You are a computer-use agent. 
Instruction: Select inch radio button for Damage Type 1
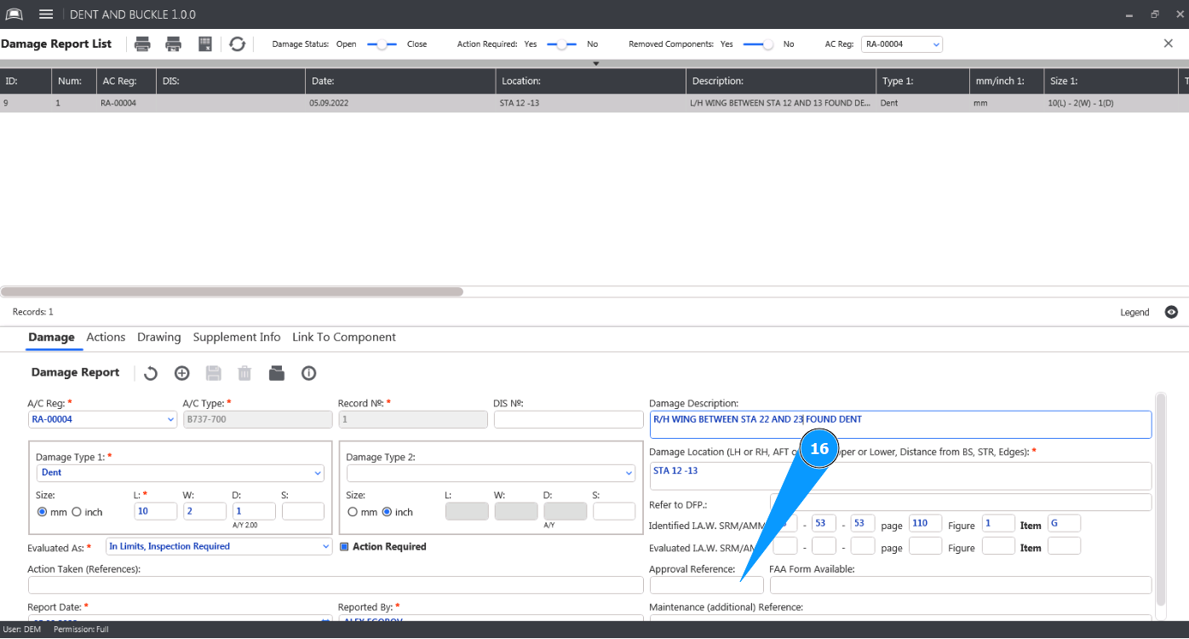click(77, 512)
